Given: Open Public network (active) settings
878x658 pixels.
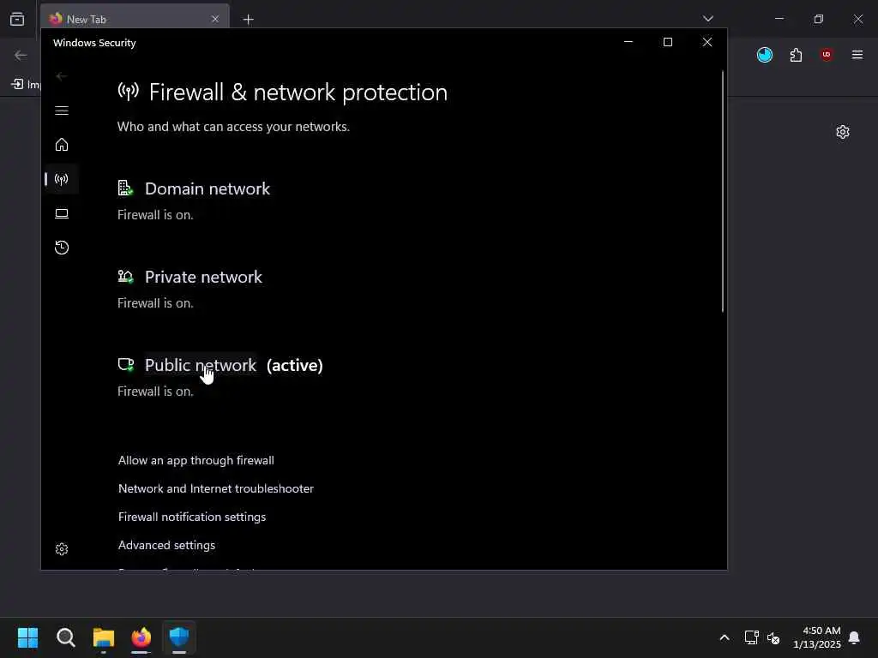Looking at the screenshot, I should 201,365.
